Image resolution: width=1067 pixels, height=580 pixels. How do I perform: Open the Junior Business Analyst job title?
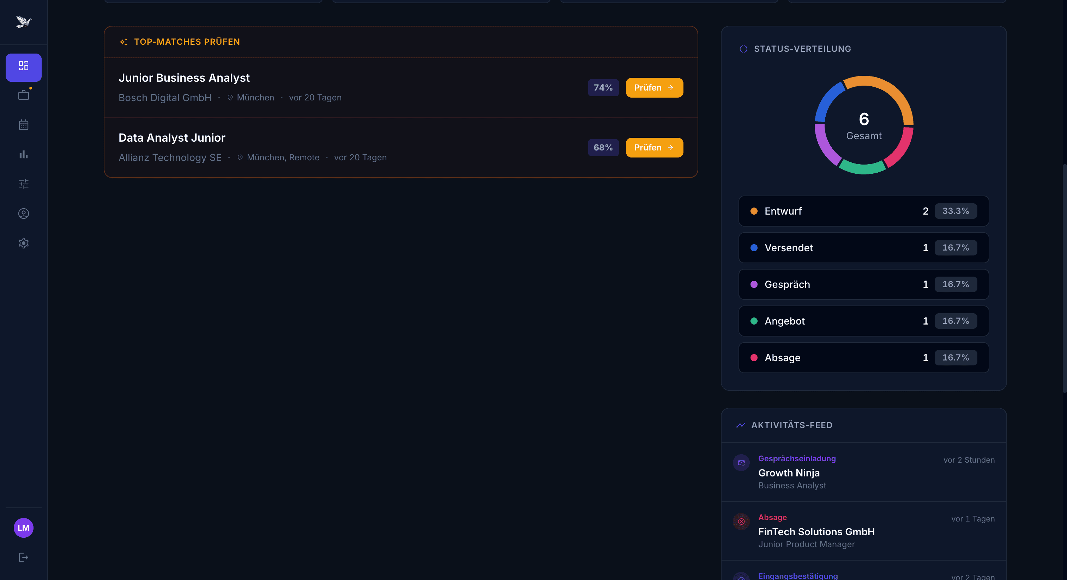[184, 78]
